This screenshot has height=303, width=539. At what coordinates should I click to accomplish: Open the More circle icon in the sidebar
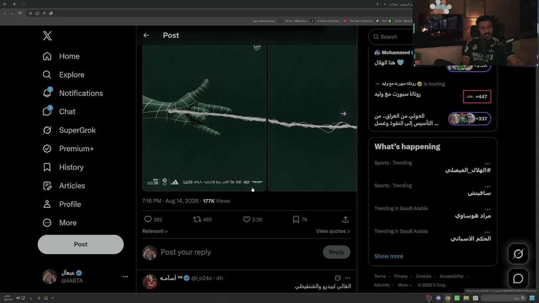(x=47, y=223)
